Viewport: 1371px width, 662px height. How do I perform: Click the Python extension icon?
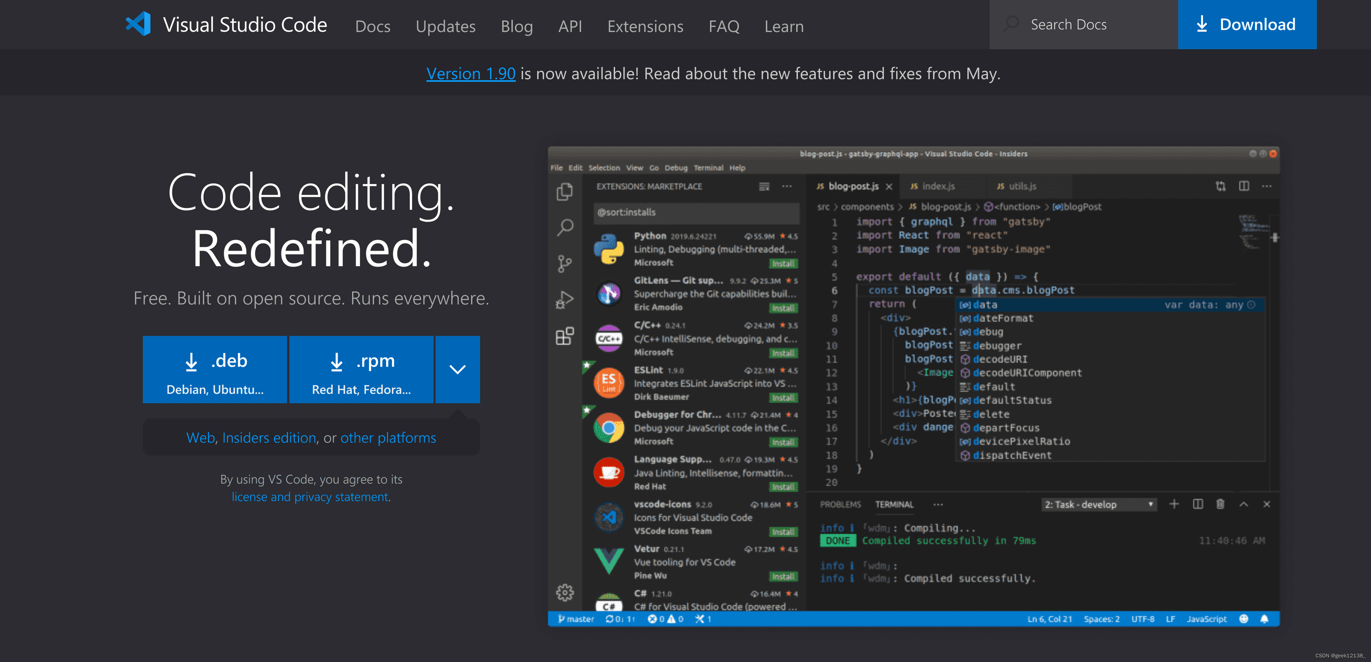tap(609, 249)
